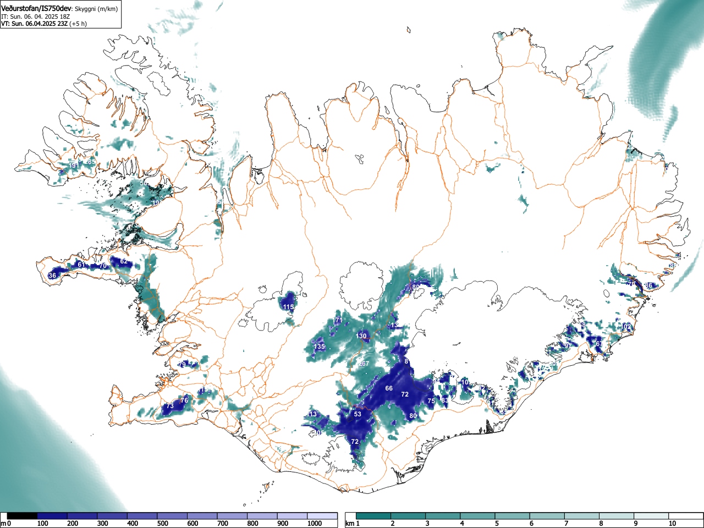Click the km legend swatch between 3 and 4
The width and height of the screenshot is (704, 528).
[443, 516]
